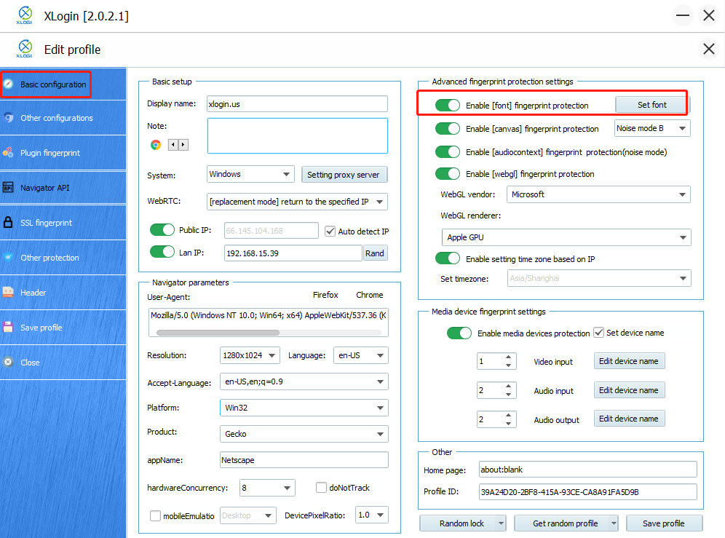The image size is (725, 538).
Task: Click the Firefox user-agent link
Action: (325, 295)
